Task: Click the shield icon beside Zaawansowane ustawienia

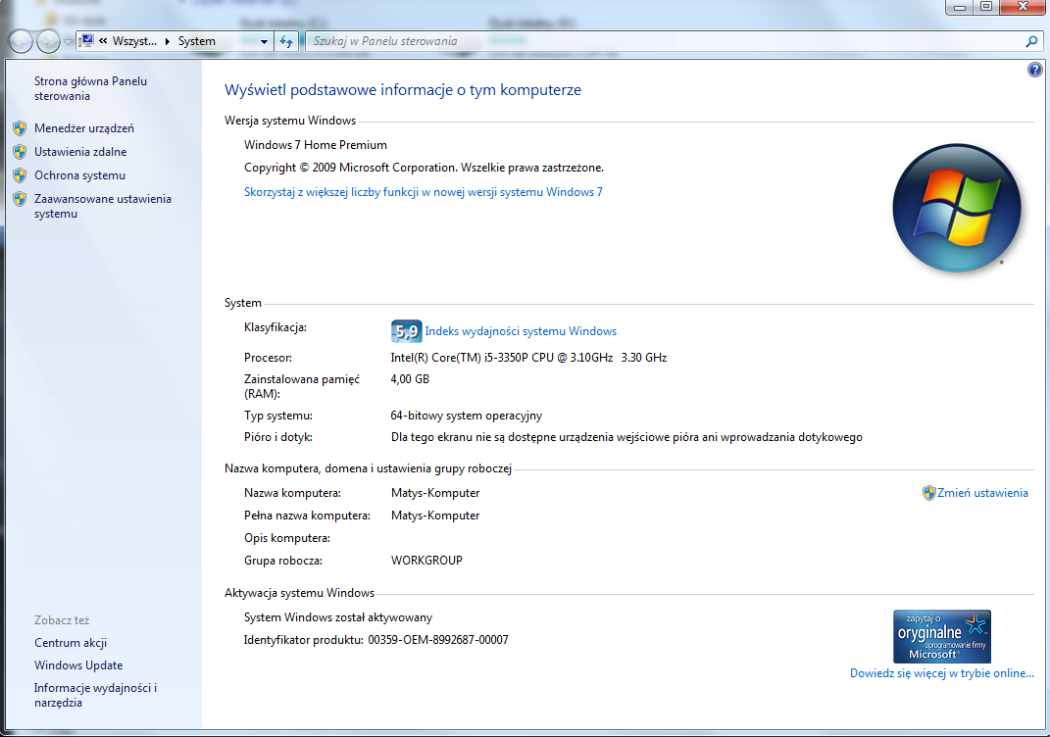Action: pos(20,199)
